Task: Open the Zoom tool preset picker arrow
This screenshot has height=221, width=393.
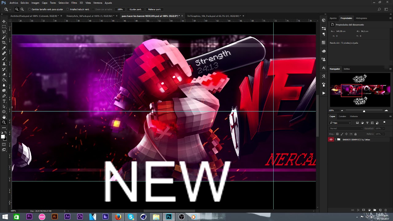Action: click(x=10, y=10)
